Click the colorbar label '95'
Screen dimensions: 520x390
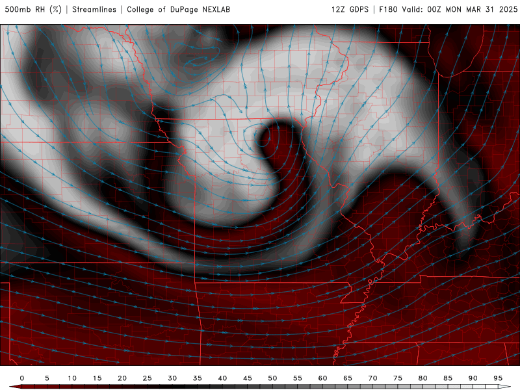[x=498, y=378]
